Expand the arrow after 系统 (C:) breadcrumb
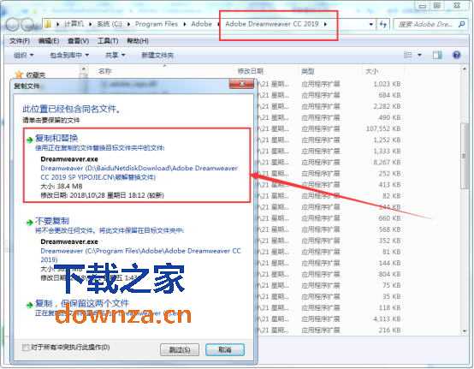The image size is (474, 369). click(x=128, y=24)
